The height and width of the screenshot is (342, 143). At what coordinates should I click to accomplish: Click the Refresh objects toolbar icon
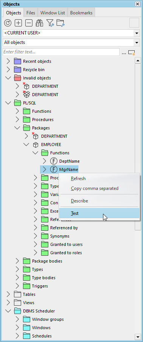(8, 23)
